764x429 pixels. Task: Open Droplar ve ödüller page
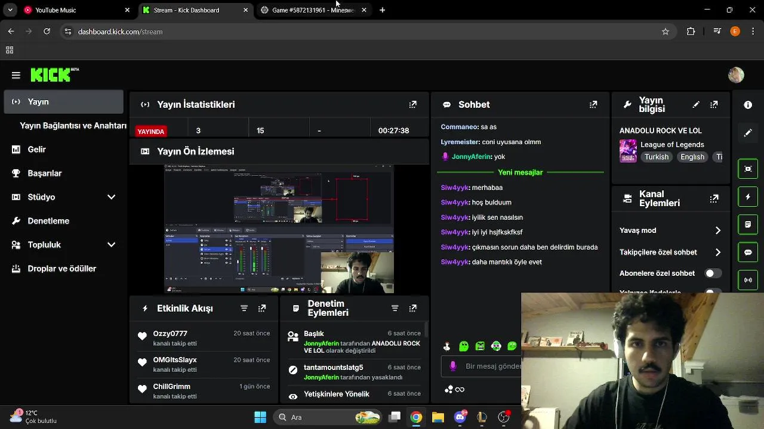pyautogui.click(x=63, y=269)
